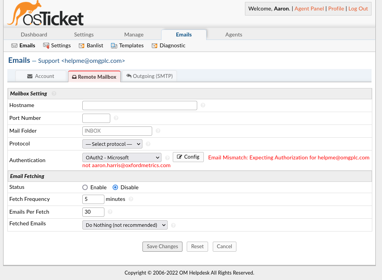Click the osTicket kangaroo logo
Screen dimensions: 382x280
pyautogui.click(x=45, y=14)
